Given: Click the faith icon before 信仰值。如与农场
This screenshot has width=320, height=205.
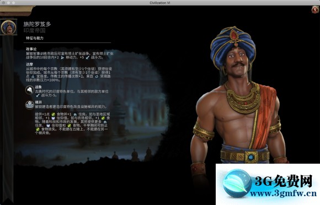Looking at the screenshot, I should point(54,118).
